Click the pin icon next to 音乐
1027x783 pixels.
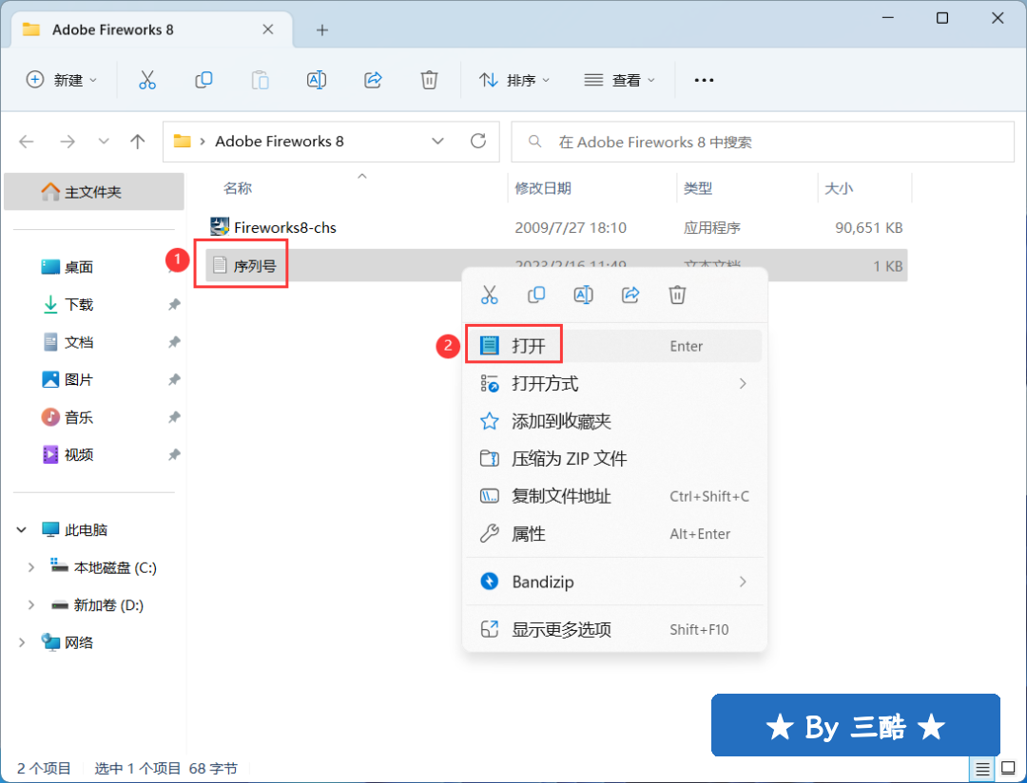(174, 417)
